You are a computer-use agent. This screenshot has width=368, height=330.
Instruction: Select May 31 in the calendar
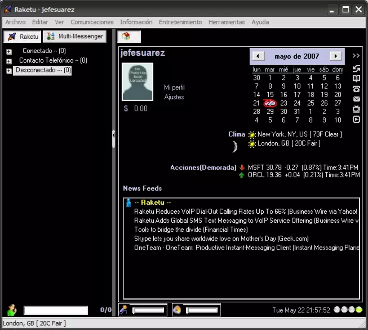coord(297,111)
